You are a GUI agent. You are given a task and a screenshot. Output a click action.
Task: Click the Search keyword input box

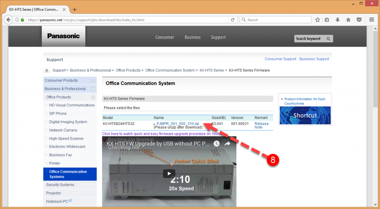(x=310, y=39)
